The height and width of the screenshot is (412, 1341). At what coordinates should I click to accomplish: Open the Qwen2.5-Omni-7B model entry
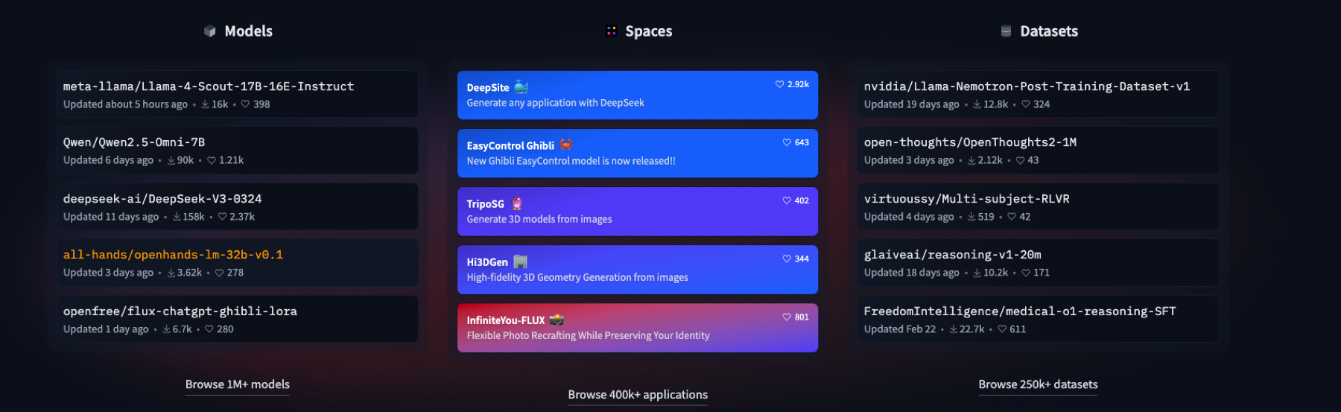pos(237,150)
